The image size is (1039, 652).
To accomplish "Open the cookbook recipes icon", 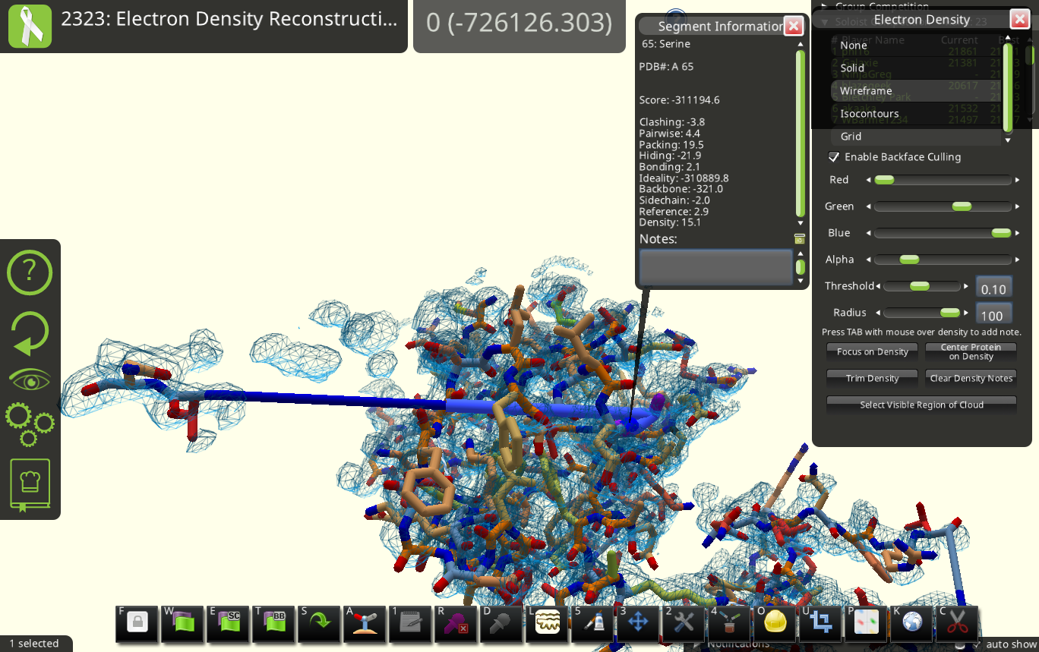I will point(30,483).
